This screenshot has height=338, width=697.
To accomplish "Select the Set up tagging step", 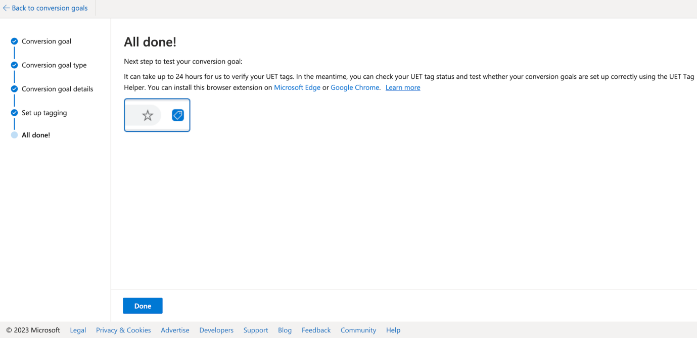I will tap(44, 113).
